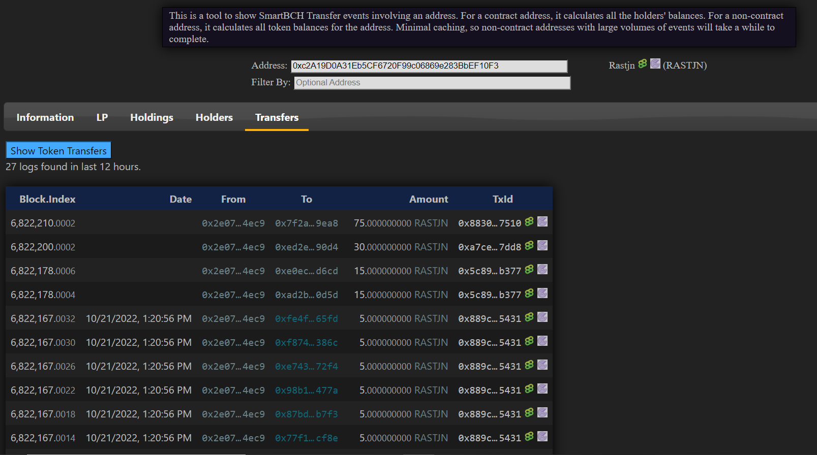The height and width of the screenshot is (455, 817).
Task: Click the Rastjn token name text
Action: coord(622,65)
